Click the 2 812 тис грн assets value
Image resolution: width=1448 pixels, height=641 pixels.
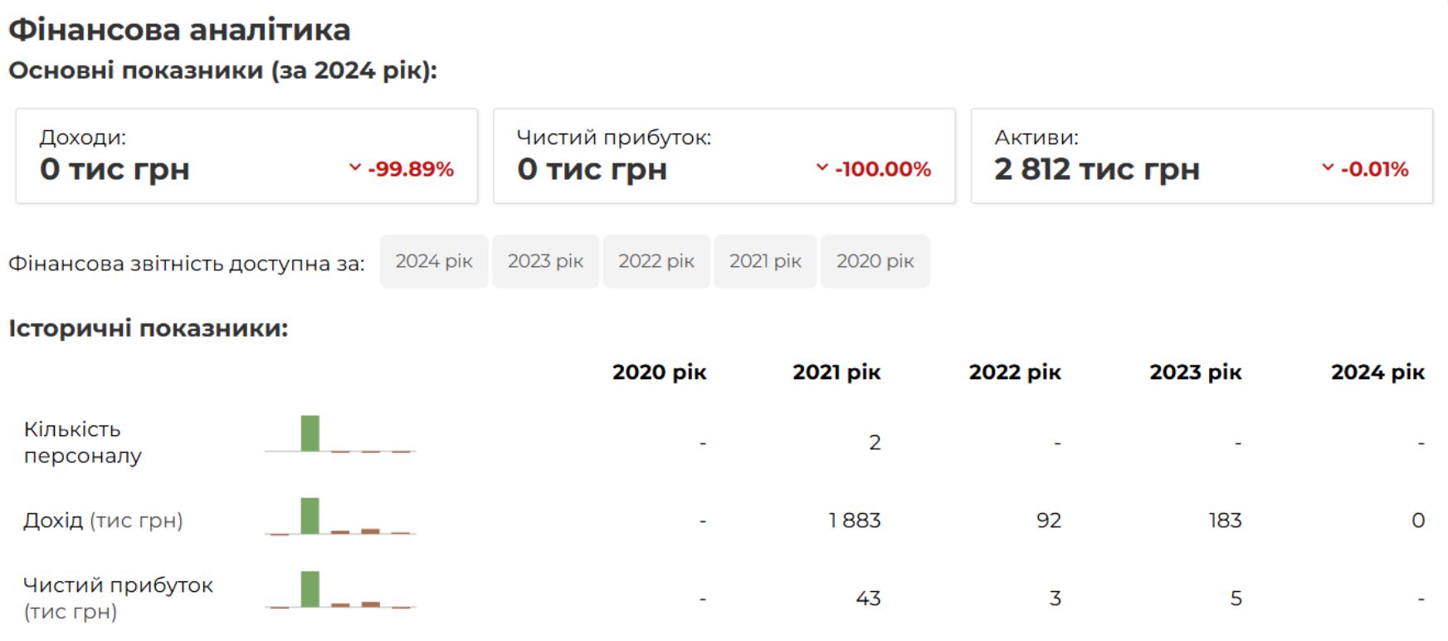tap(1096, 169)
